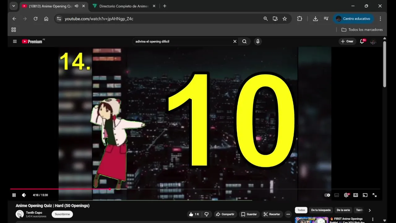396x223 pixels.
Task: Open YouTube notifications bell
Action: pos(362,42)
